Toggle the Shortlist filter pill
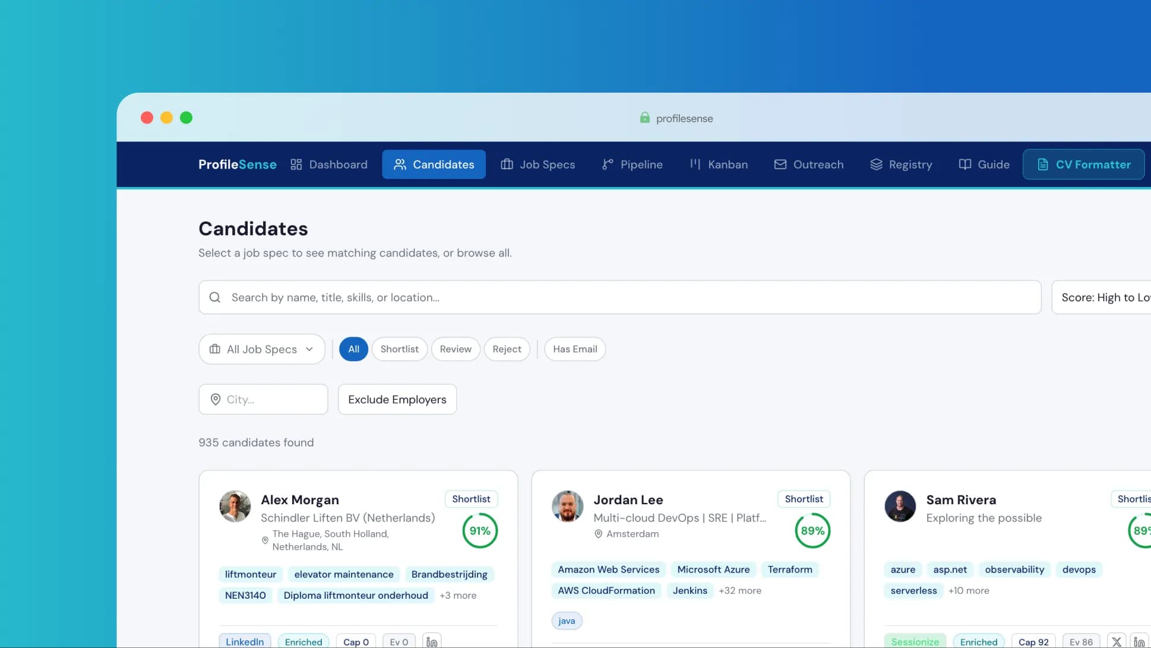The height and width of the screenshot is (648, 1151). click(x=399, y=349)
